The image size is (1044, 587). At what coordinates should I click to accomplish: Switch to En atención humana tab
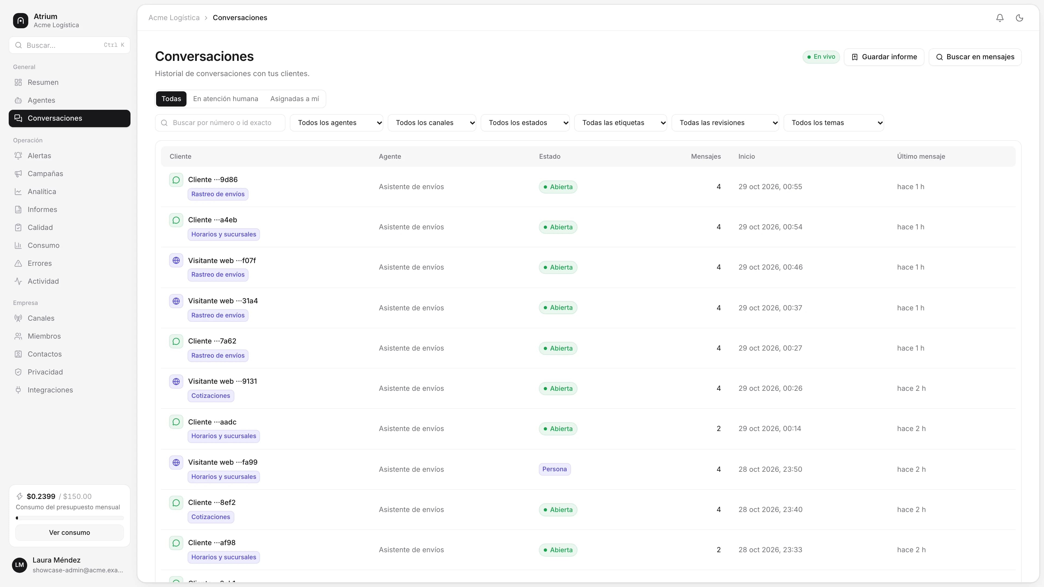[225, 99]
